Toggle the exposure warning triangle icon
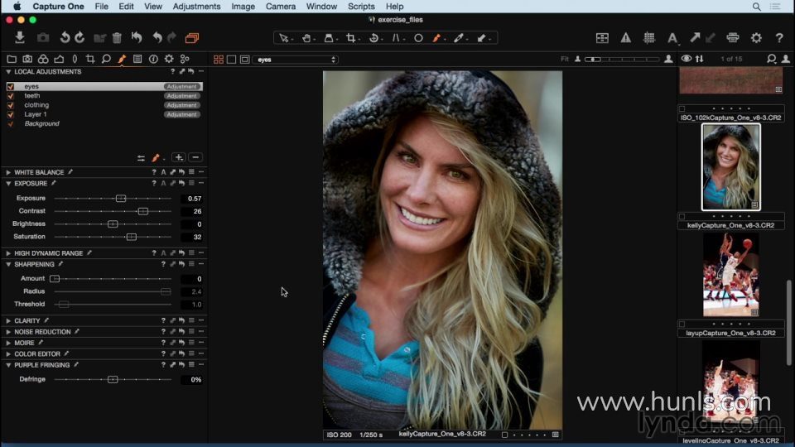This screenshot has width=795, height=447. (626, 37)
